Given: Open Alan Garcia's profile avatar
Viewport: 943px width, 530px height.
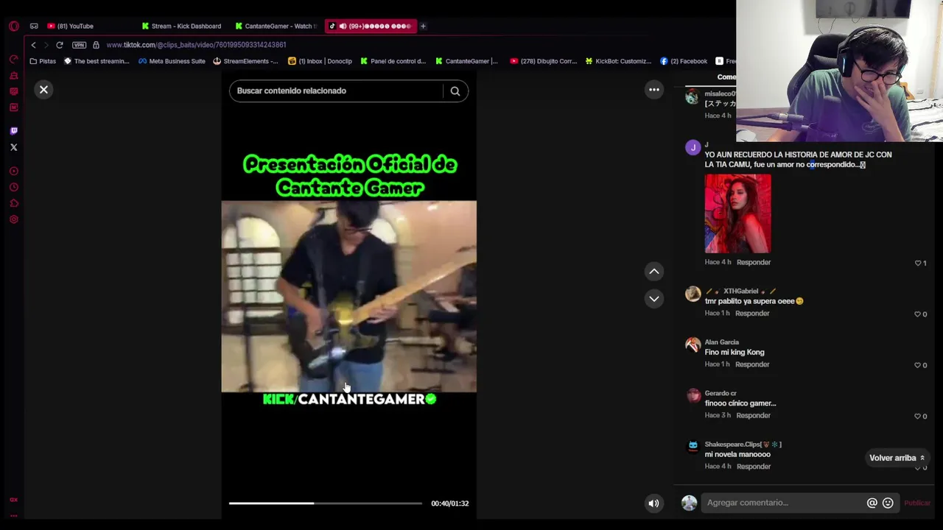Looking at the screenshot, I should coord(693,345).
